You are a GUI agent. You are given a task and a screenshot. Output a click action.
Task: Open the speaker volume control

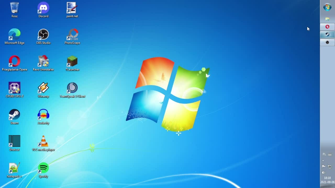(323, 173)
